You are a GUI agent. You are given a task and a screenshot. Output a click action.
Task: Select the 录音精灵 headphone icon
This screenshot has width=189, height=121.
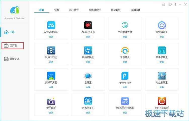click(125, 50)
